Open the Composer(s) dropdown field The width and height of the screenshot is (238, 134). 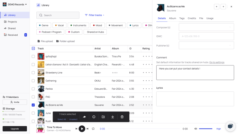pyautogui.click(x=206, y=27)
